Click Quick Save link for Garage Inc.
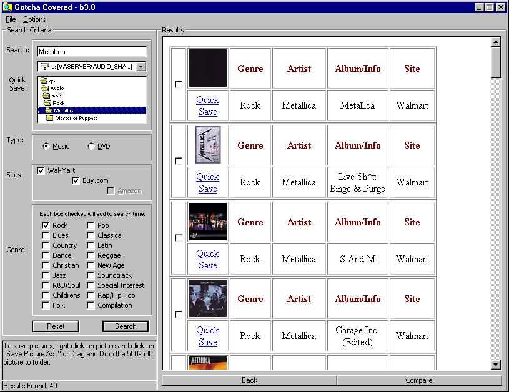The width and height of the screenshot is (509, 392). tap(207, 336)
